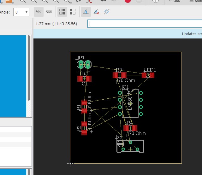Click the first four-squares grid icon
202x175 pixels.
point(62,12)
